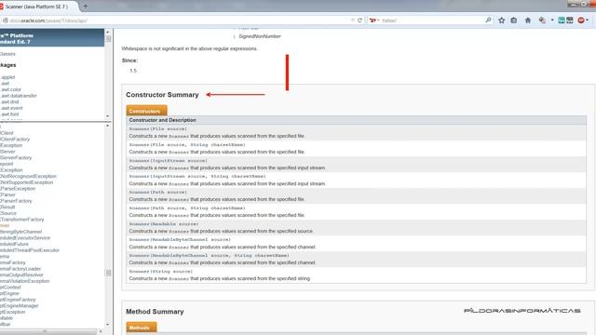Open the java.applet package link
596x335 pixels.
tap(7, 77)
